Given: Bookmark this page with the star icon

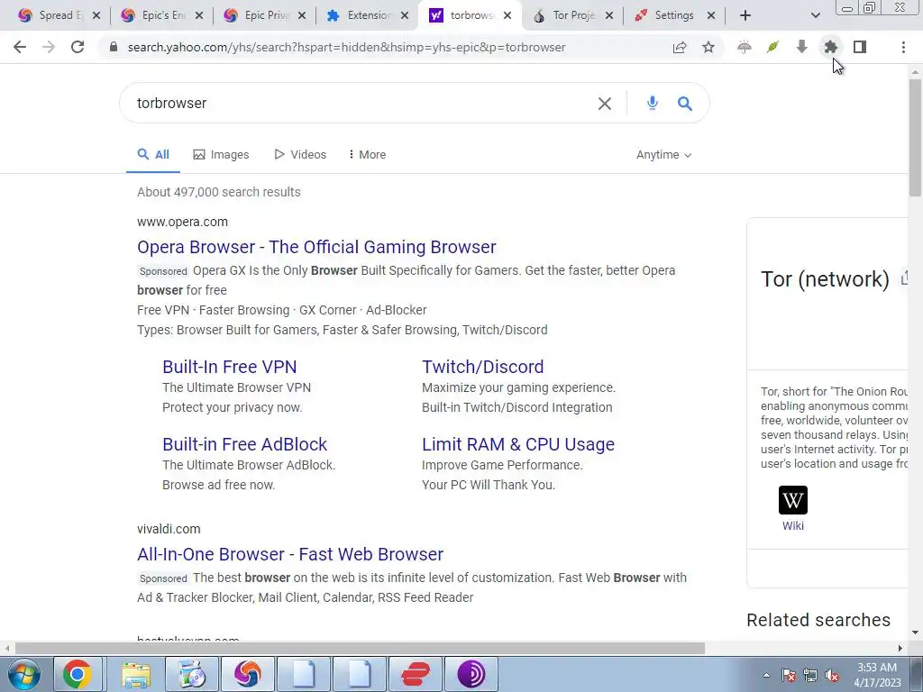Looking at the screenshot, I should click(708, 47).
